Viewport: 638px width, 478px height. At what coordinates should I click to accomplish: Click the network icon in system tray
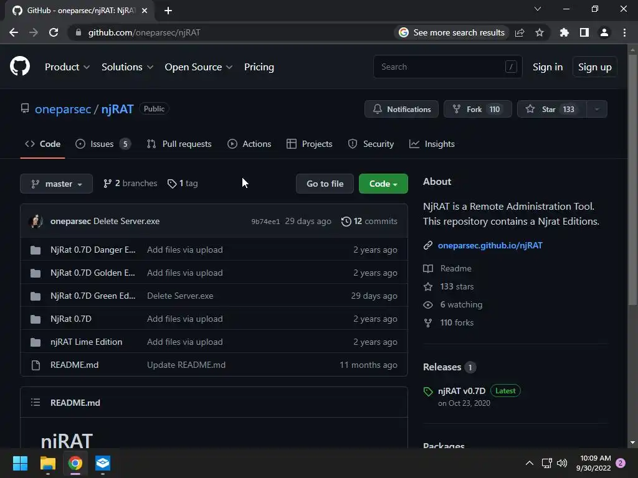547,463
